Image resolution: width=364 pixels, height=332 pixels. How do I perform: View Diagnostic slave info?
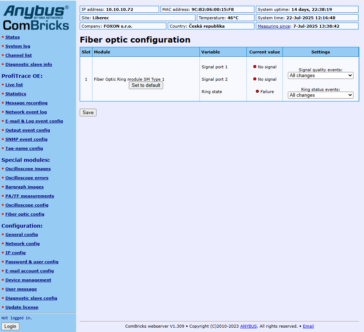(x=28, y=64)
